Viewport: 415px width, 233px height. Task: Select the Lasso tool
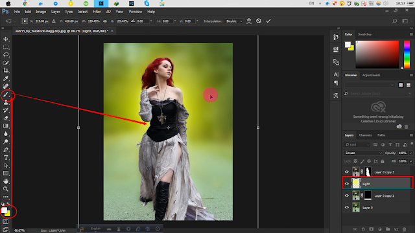pos(6,55)
